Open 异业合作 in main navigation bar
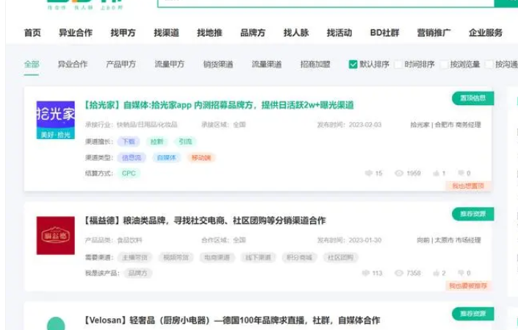This screenshot has height=330, width=518. 76,32
